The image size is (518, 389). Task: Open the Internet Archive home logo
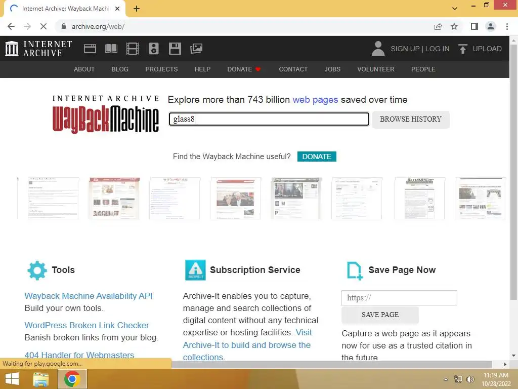(38, 49)
